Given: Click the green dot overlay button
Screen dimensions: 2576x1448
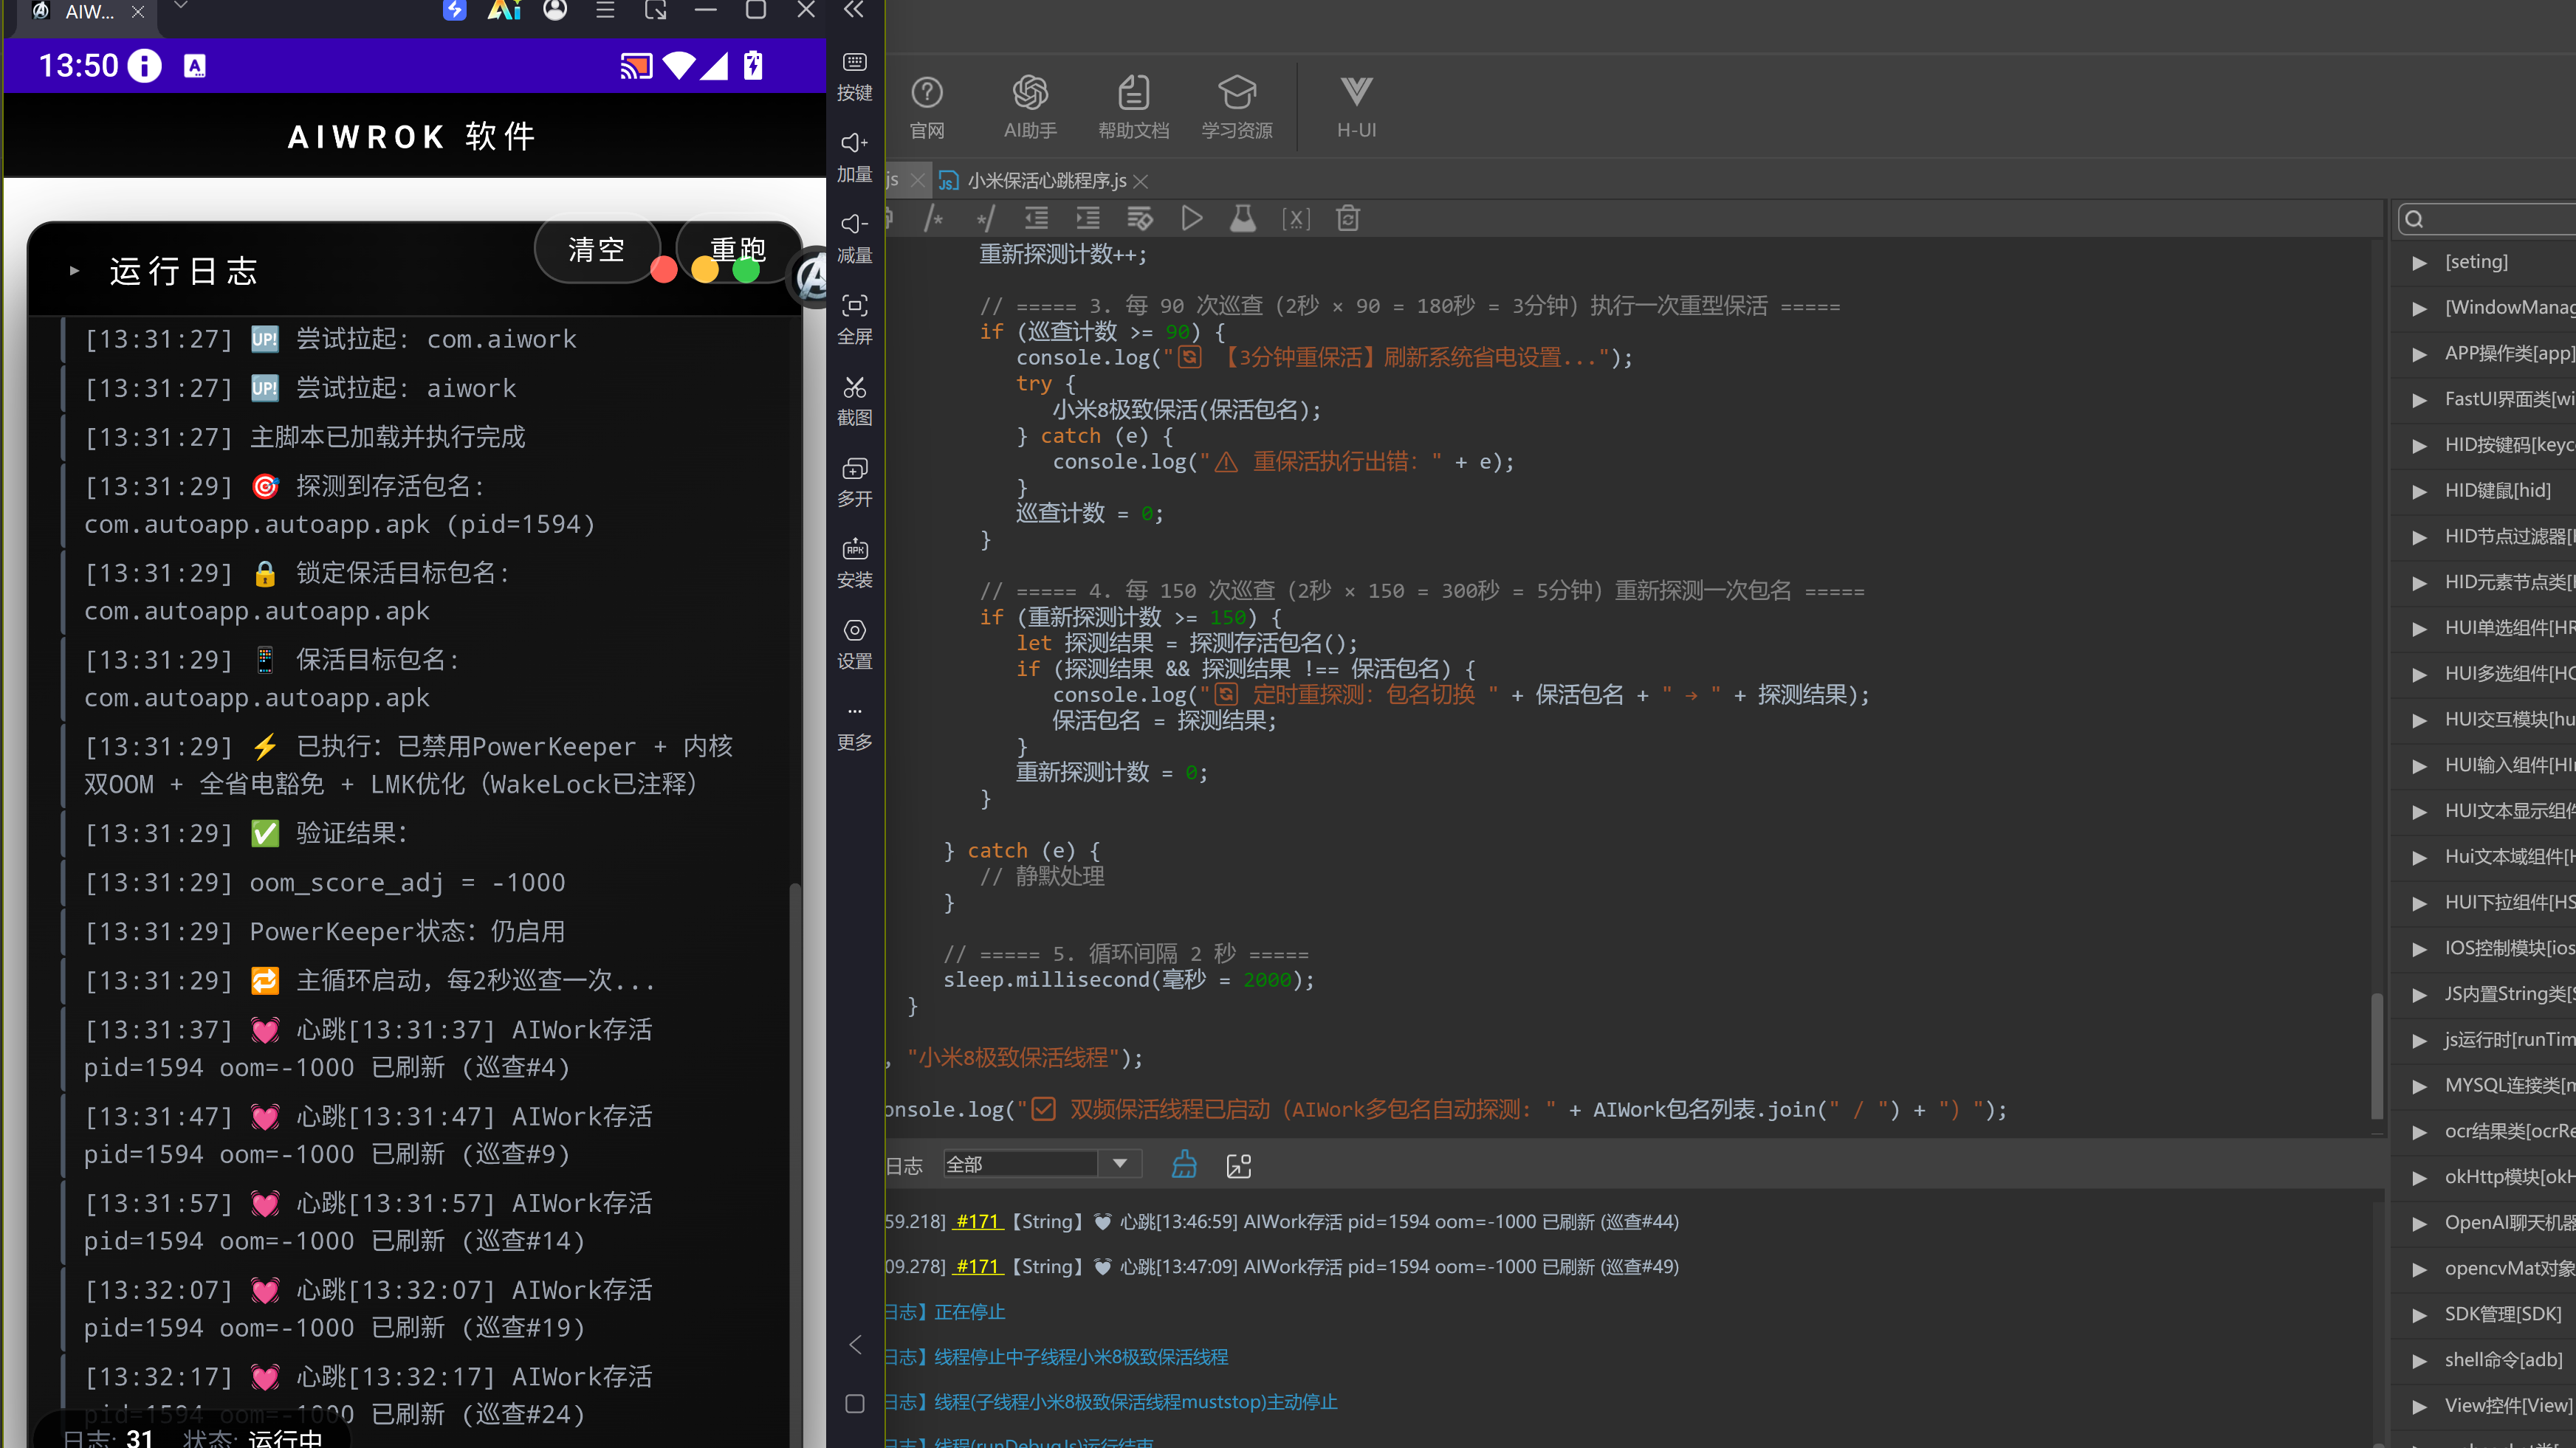Looking at the screenshot, I should (x=746, y=270).
